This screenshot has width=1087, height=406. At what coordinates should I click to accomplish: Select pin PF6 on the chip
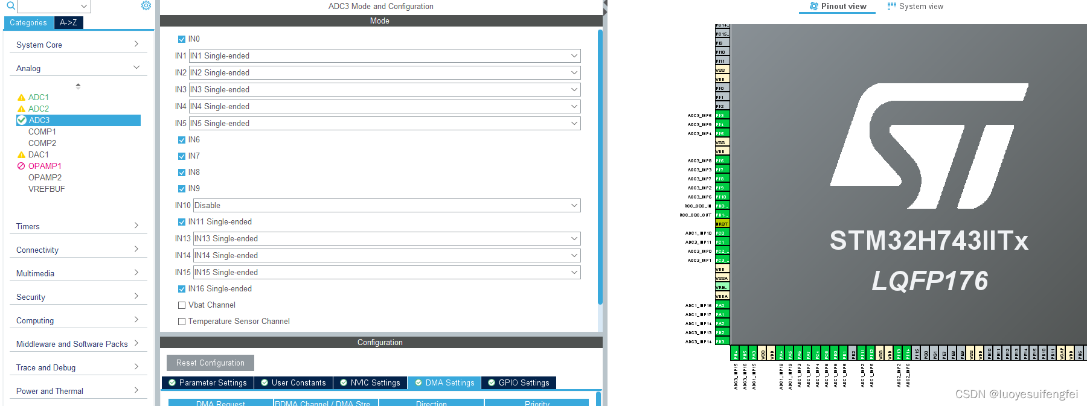pos(722,160)
